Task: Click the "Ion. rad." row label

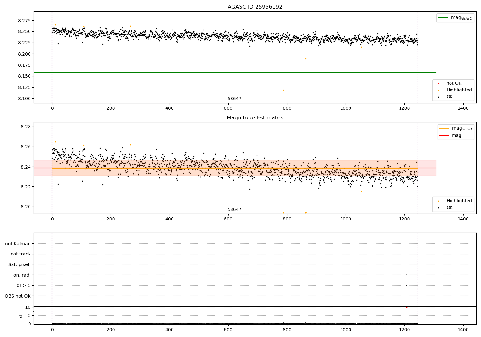Action: 21,275
